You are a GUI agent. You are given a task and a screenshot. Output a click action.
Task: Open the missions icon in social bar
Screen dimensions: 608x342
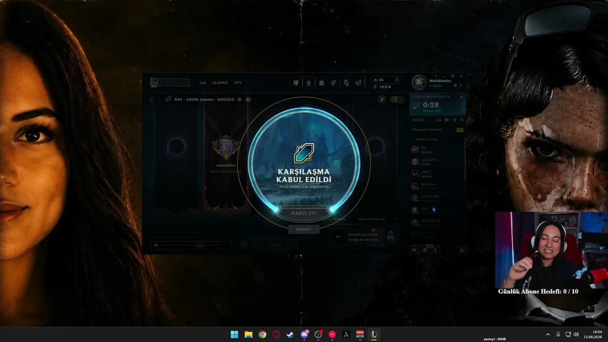tap(425, 250)
